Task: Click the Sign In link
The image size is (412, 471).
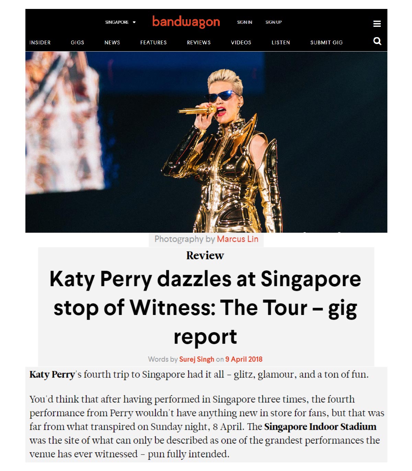Action: click(x=245, y=22)
